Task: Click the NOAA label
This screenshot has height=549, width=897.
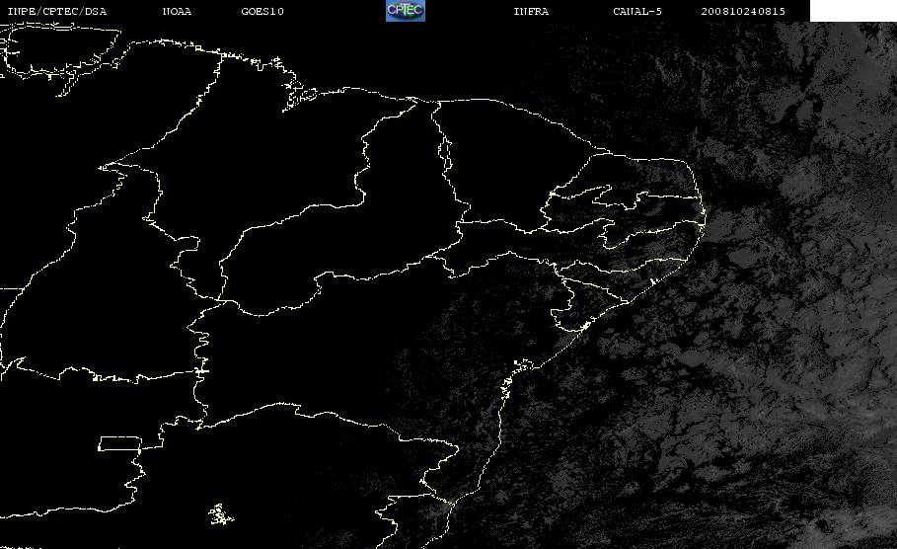Action: (177, 12)
